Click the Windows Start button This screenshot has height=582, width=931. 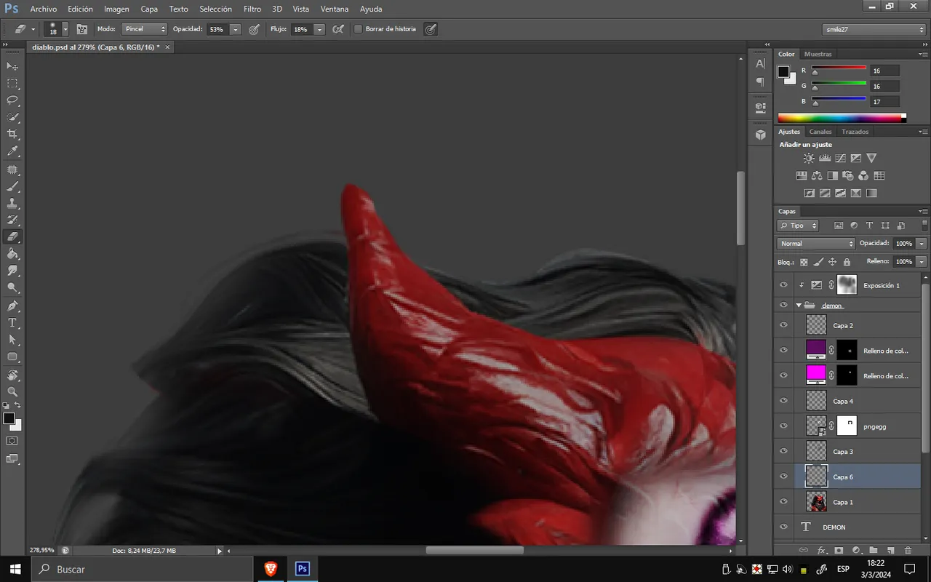coord(15,569)
